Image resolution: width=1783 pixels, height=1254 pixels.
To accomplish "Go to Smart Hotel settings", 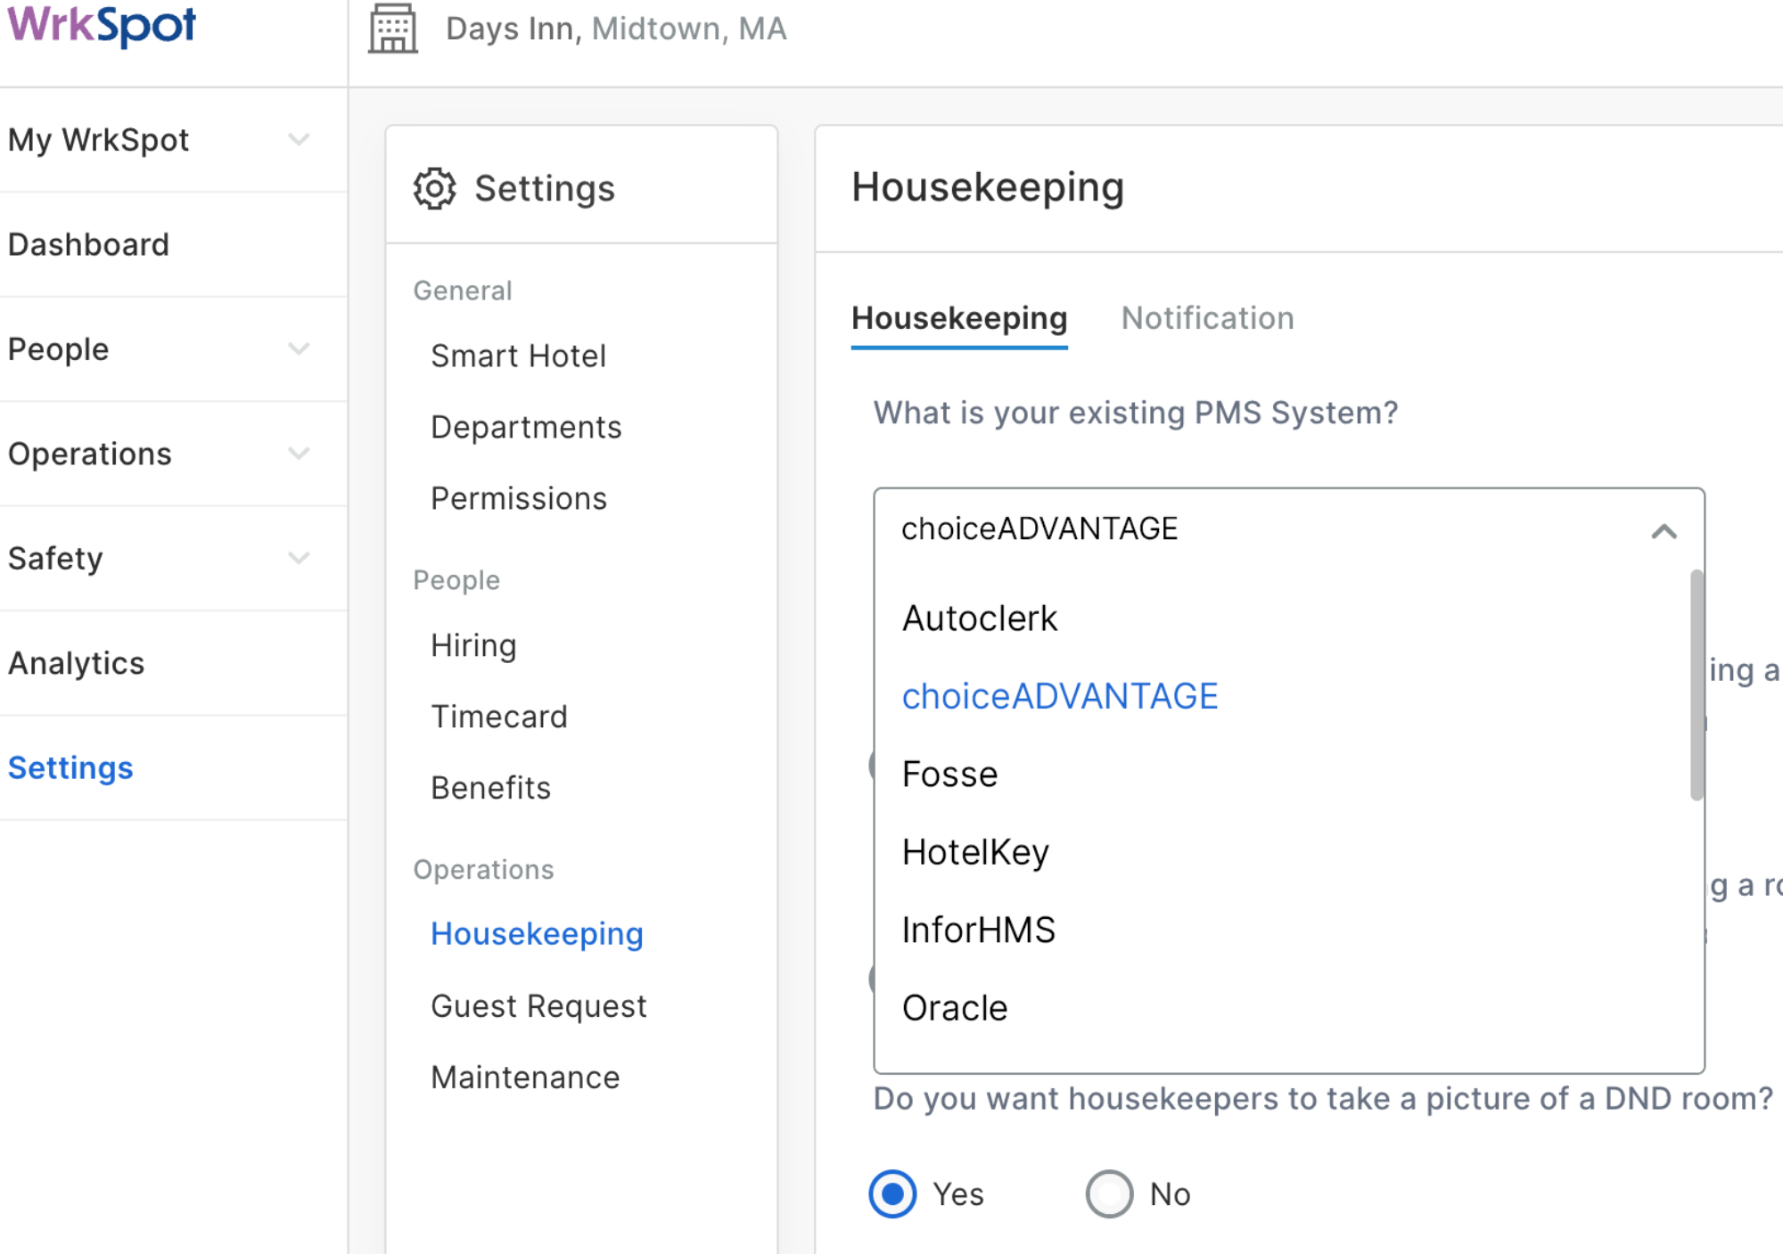I will 518,356.
